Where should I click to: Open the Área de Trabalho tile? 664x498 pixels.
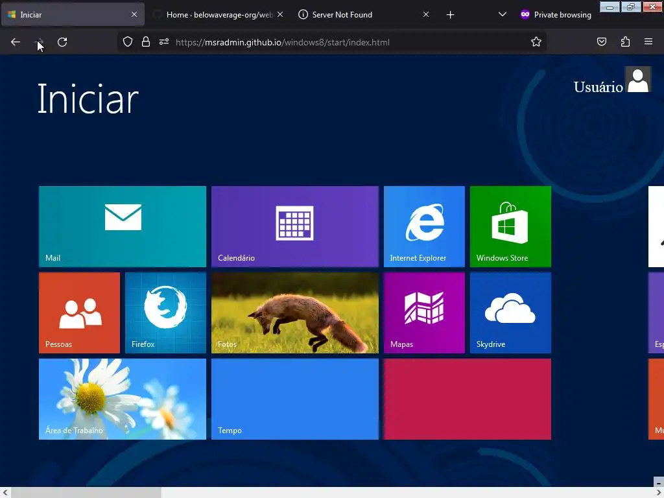(123, 399)
